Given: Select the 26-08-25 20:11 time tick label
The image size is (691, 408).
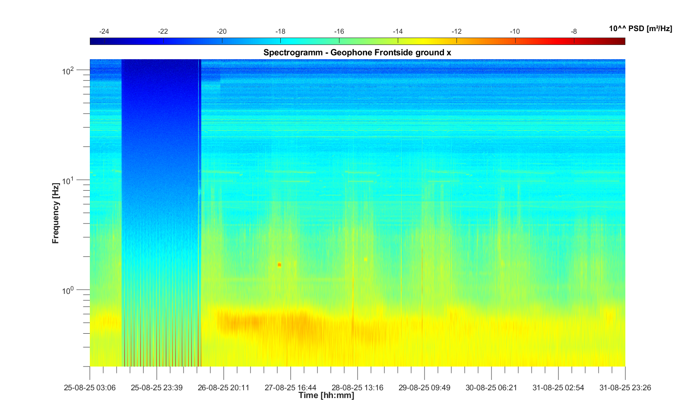Looking at the screenshot, I should coord(224,388).
